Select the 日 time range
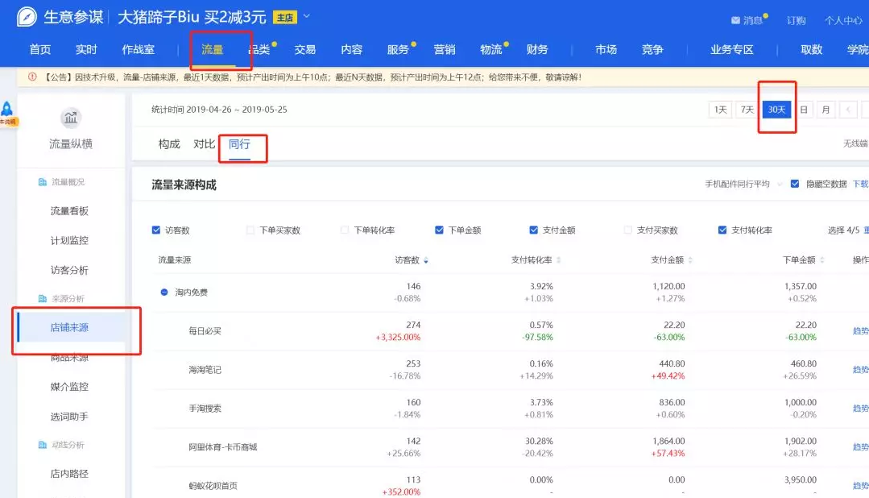The height and width of the screenshot is (498, 869). tap(804, 110)
